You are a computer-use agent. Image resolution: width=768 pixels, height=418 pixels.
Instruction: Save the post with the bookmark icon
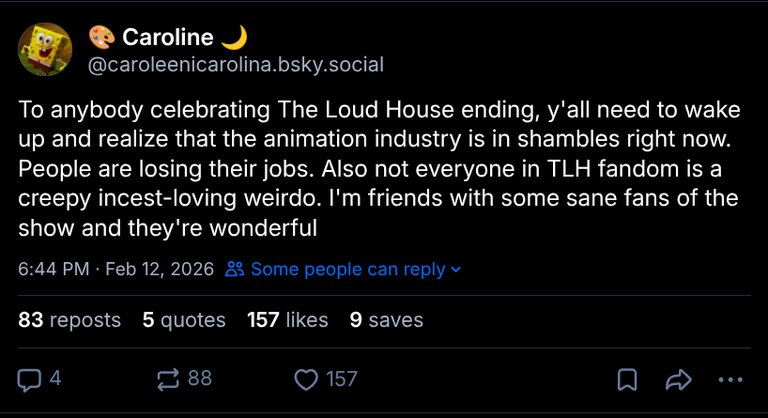pos(627,379)
